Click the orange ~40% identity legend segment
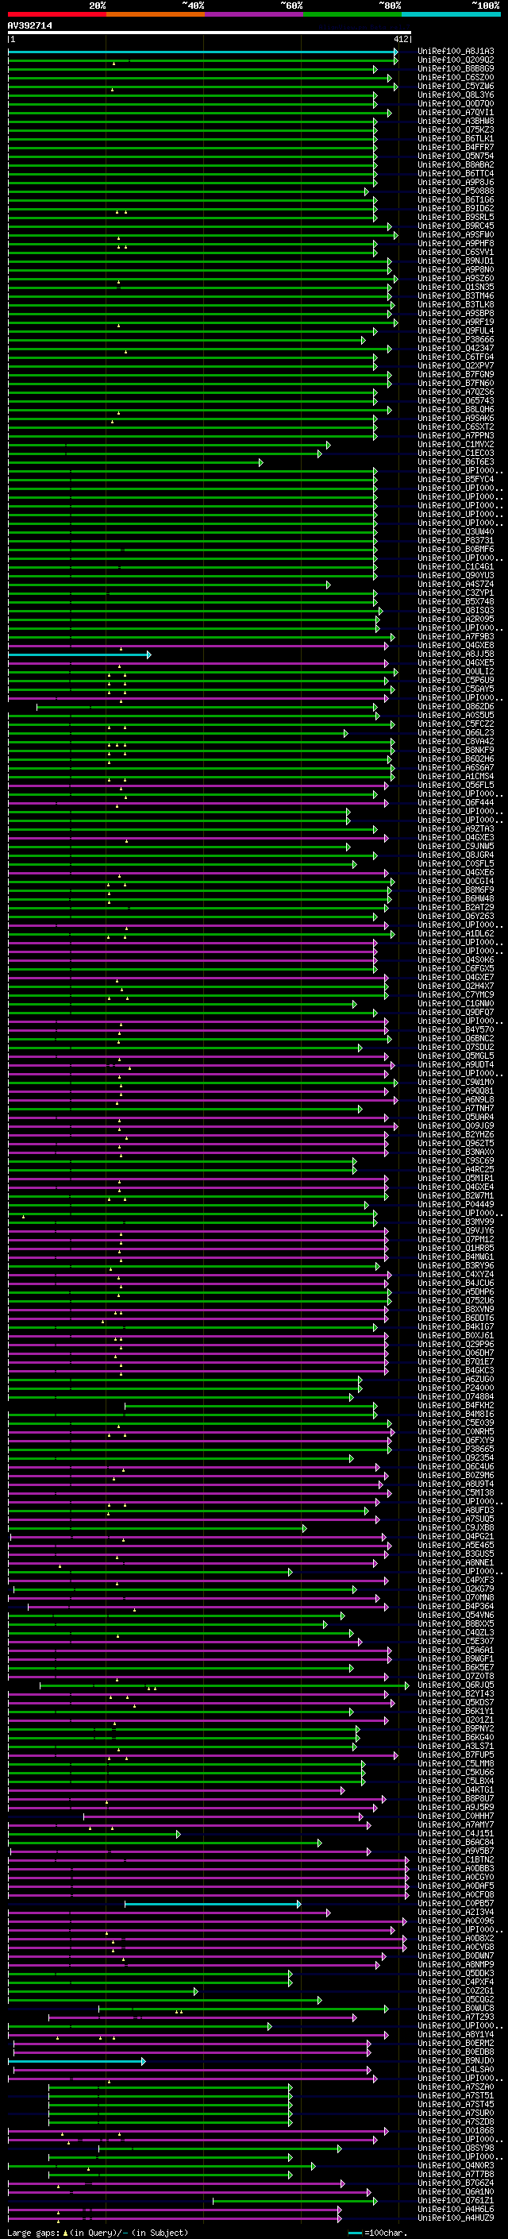508x2239 pixels. pos(156,14)
